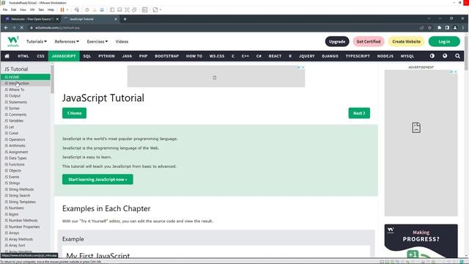This screenshot has width=469, height=264.
Task: Click the sidebar scrollbar thumb
Action: (x=52, y=79)
